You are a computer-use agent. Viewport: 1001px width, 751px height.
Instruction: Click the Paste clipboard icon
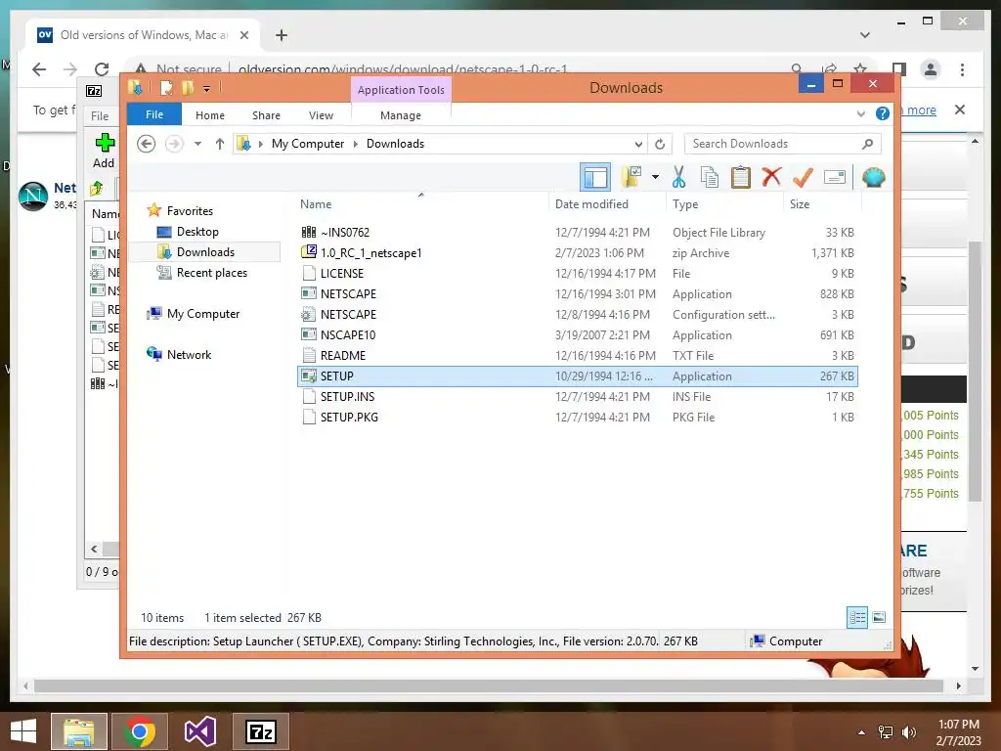[x=741, y=177]
